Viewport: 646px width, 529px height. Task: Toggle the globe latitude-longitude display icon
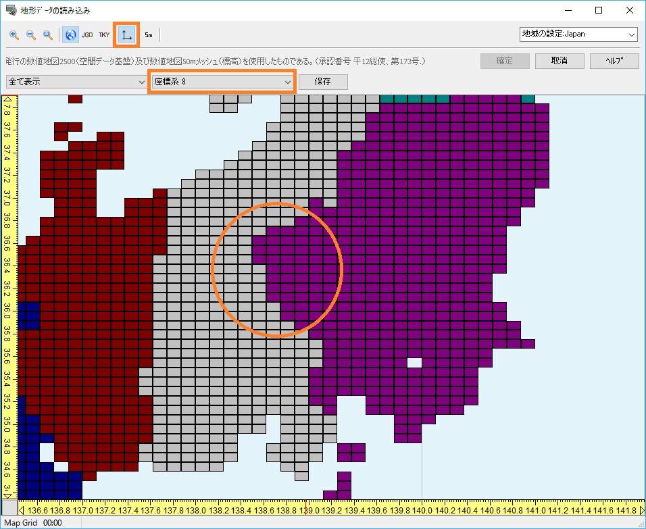tap(70, 35)
